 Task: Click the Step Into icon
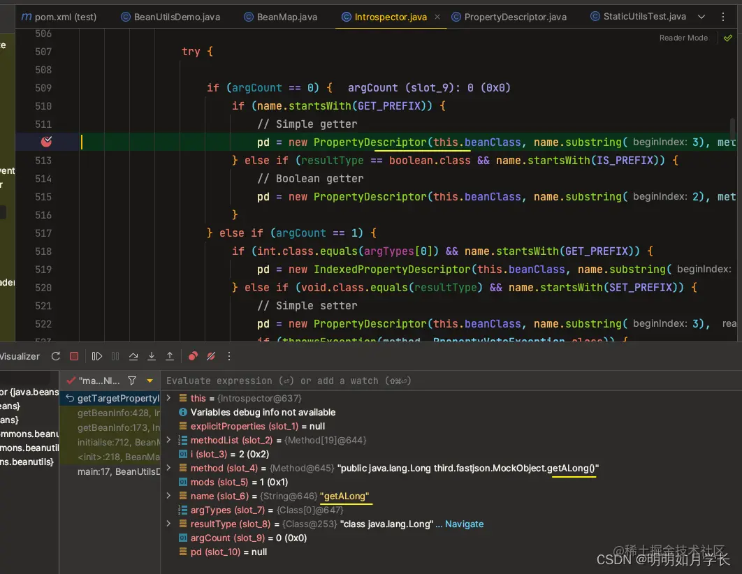(x=152, y=356)
